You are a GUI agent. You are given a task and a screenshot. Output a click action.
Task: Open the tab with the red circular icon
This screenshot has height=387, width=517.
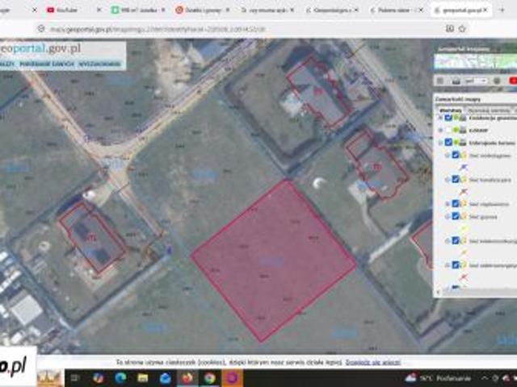pyautogui.click(x=202, y=10)
